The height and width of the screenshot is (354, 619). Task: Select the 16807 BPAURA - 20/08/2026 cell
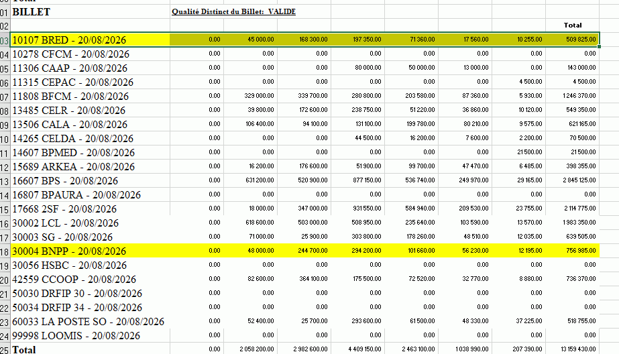pos(91,194)
